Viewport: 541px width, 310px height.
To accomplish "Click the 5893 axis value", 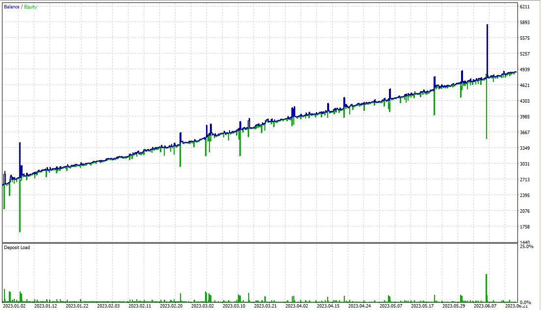I will pyautogui.click(x=524, y=23).
